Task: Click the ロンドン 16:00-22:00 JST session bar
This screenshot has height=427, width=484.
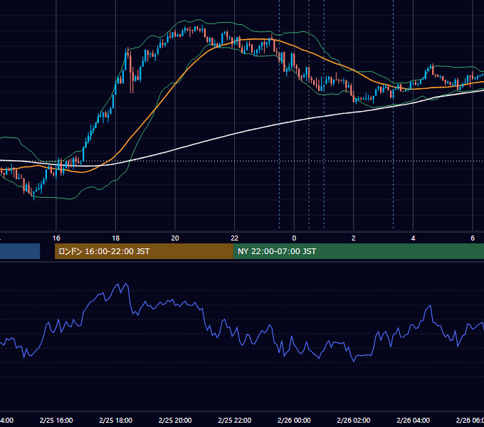Action: coord(144,251)
